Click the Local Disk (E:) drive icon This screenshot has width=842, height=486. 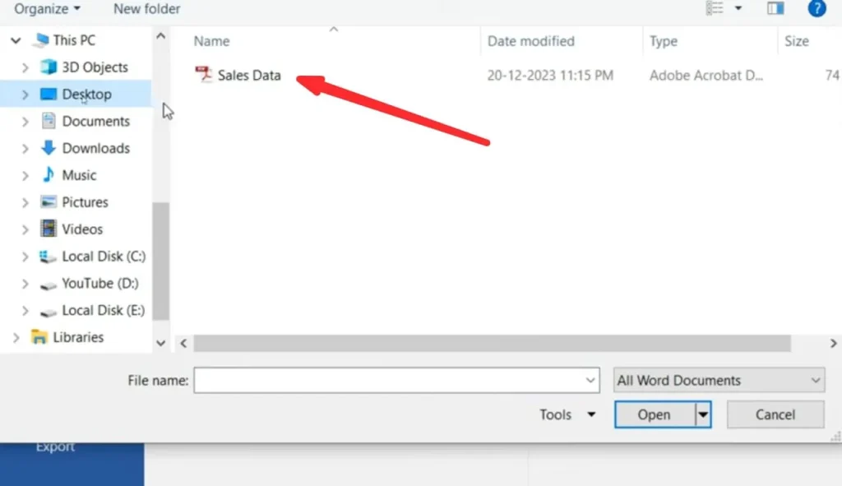pyautogui.click(x=48, y=312)
